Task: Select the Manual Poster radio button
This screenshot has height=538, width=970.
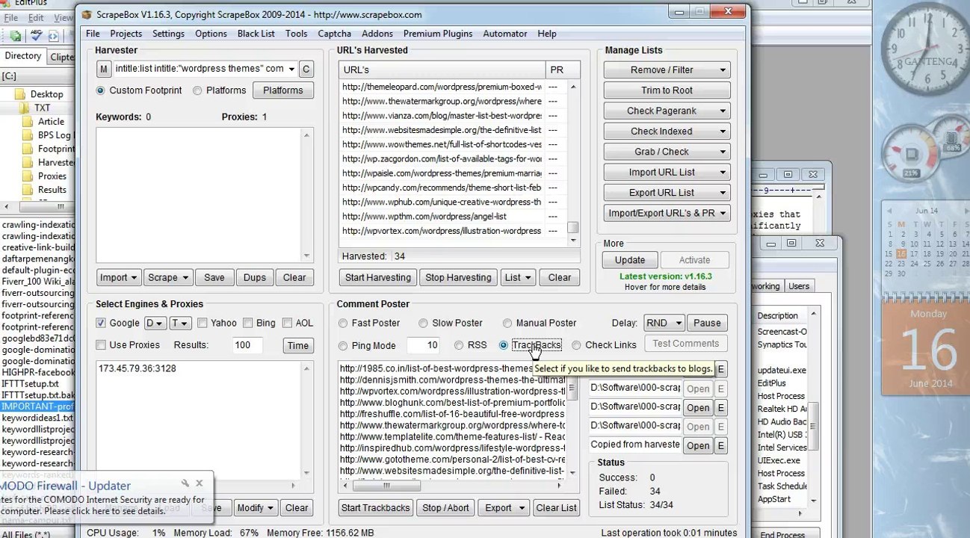Action: (x=507, y=323)
